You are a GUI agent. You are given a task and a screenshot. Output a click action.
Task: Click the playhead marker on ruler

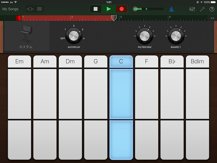[114, 18]
